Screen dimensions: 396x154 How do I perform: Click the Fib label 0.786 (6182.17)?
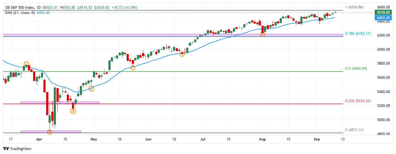pos(358,34)
